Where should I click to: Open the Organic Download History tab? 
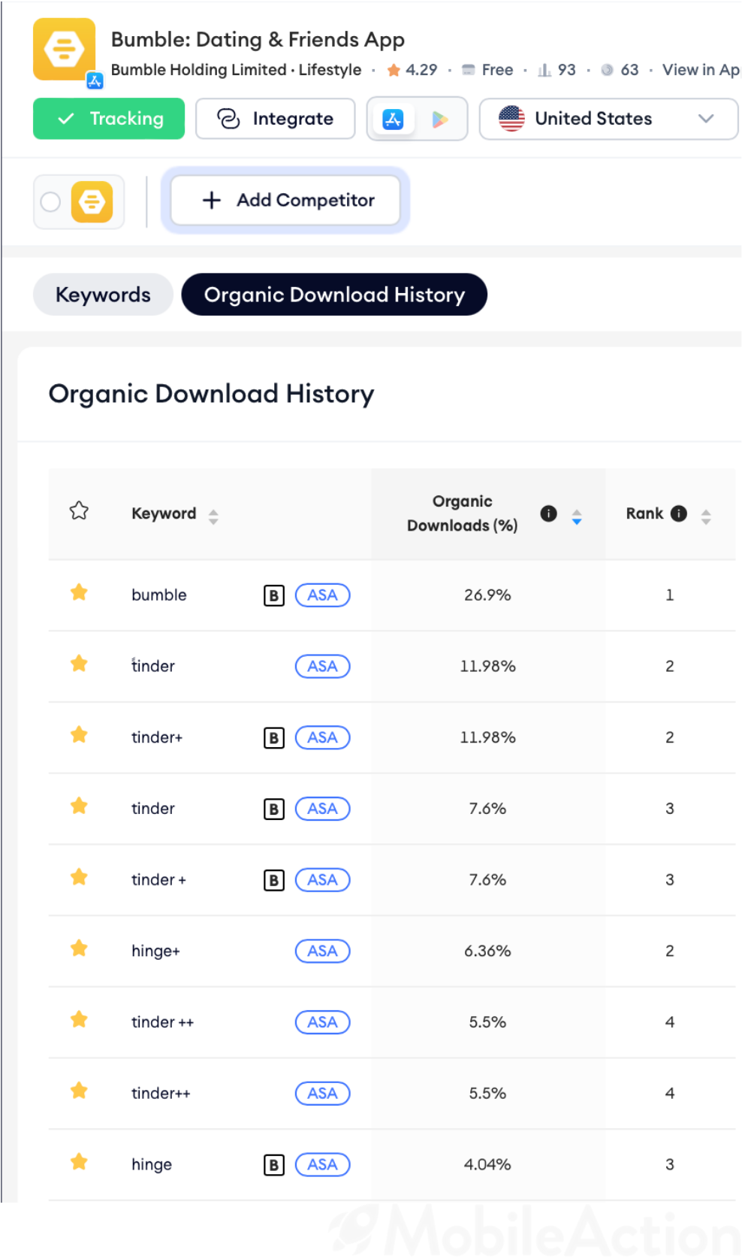coord(334,295)
